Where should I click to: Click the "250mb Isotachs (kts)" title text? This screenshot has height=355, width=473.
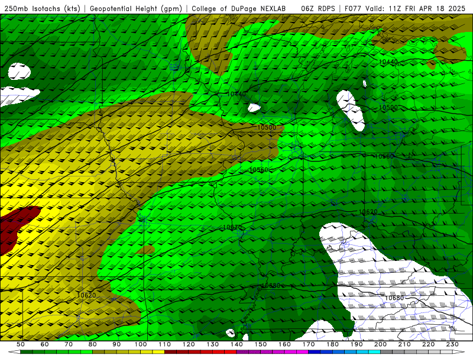click(x=43, y=8)
